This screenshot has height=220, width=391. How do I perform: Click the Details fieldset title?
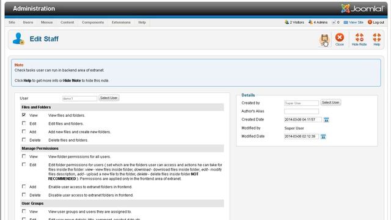click(x=248, y=95)
